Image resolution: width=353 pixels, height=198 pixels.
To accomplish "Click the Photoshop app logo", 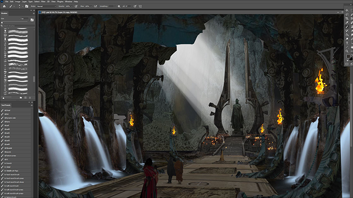I will (2, 1).
